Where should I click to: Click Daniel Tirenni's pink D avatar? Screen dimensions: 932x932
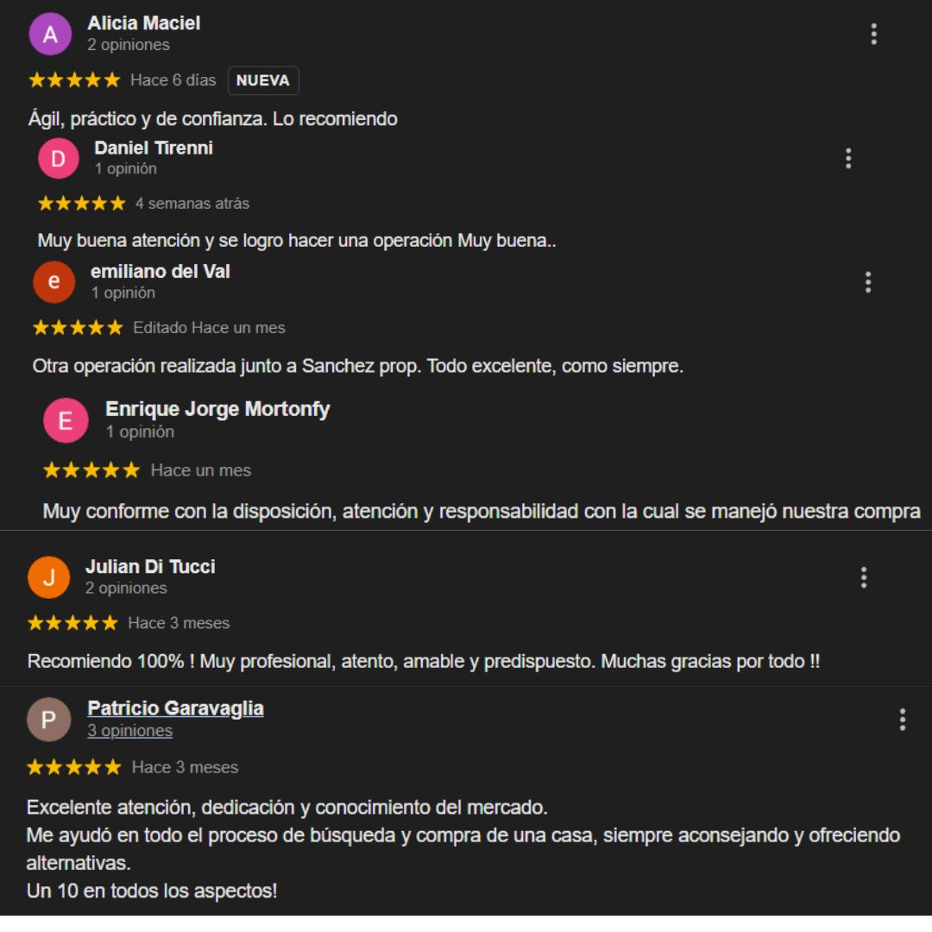coord(59,158)
